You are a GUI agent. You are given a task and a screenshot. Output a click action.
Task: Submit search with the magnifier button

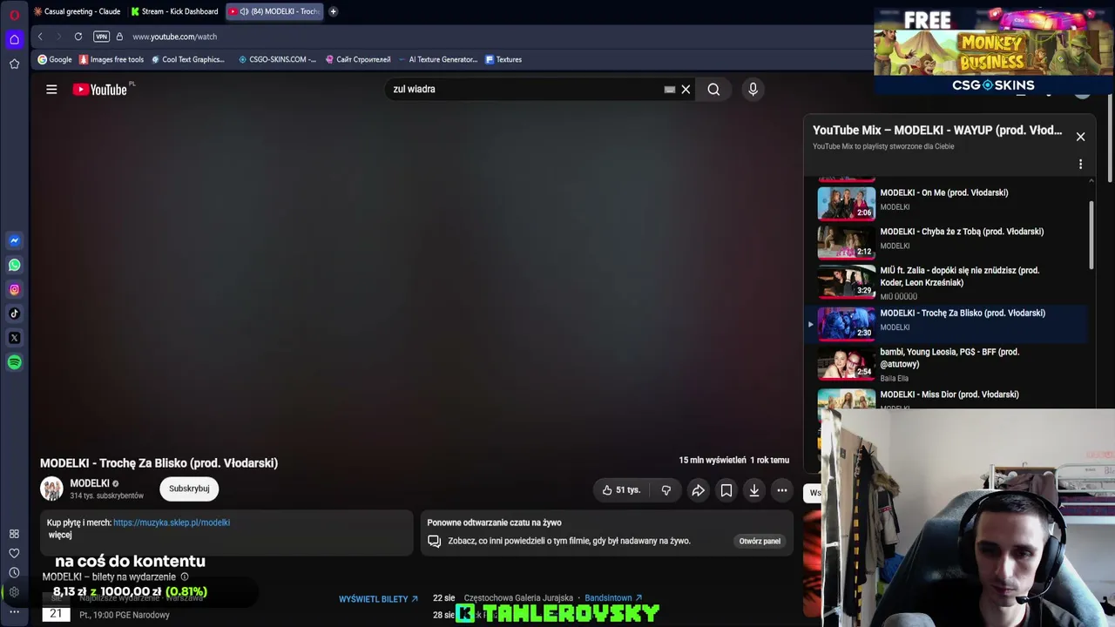713,89
